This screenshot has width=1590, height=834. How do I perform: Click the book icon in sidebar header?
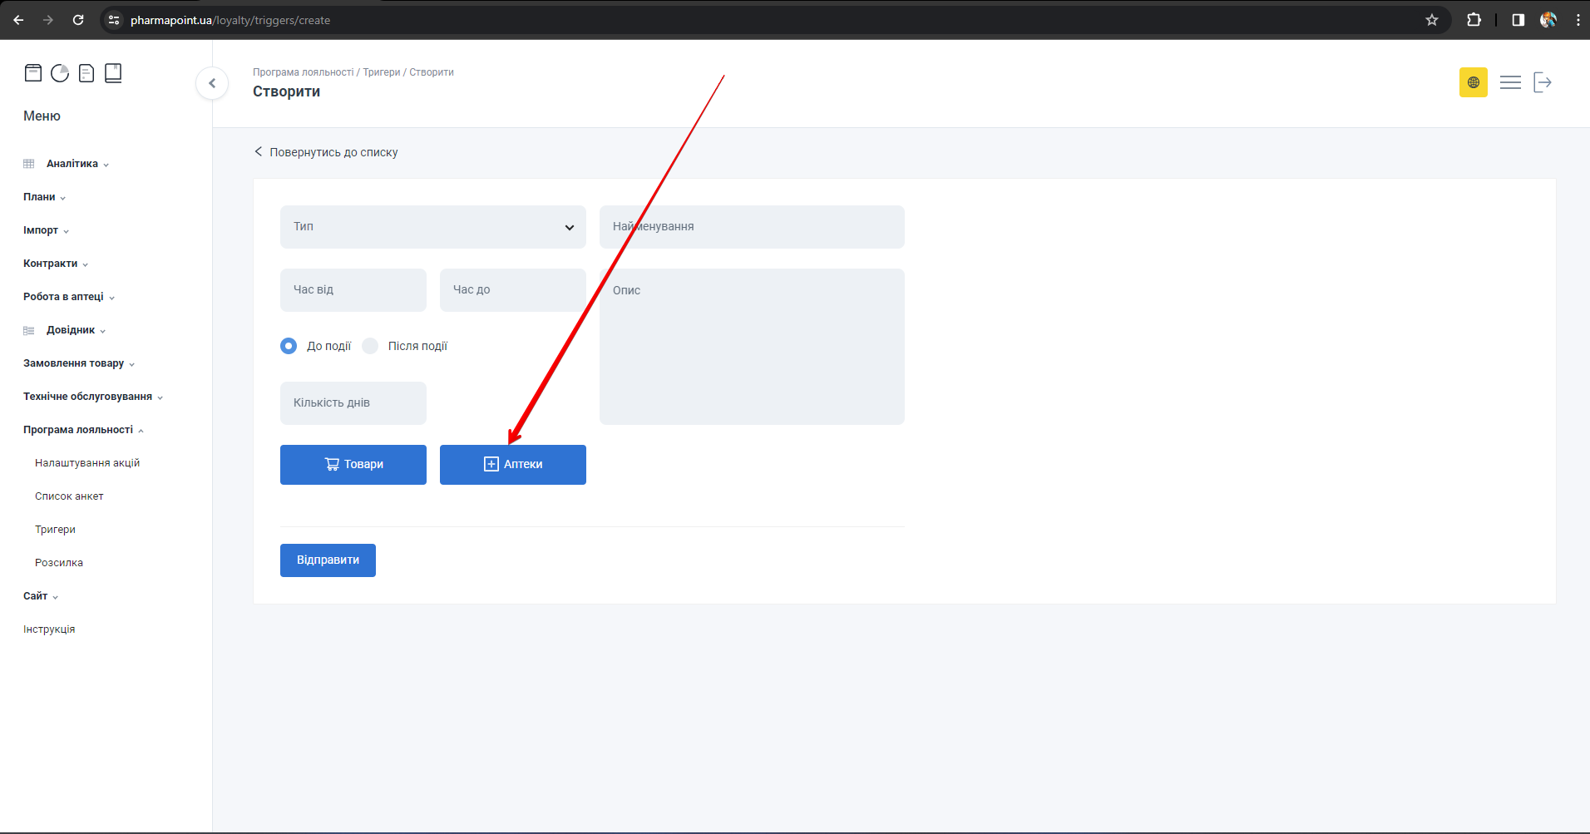(113, 73)
